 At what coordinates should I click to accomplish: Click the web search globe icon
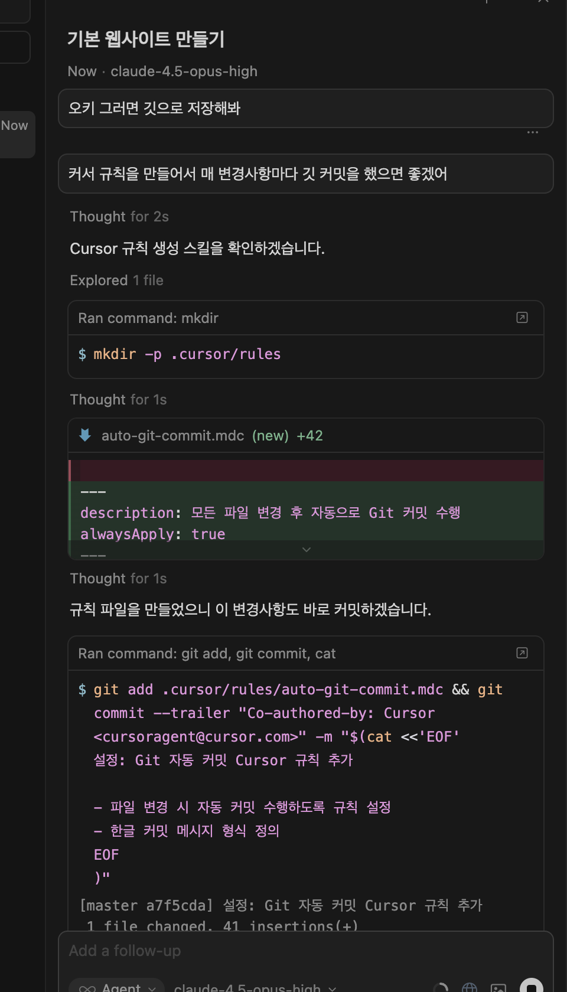click(470, 987)
